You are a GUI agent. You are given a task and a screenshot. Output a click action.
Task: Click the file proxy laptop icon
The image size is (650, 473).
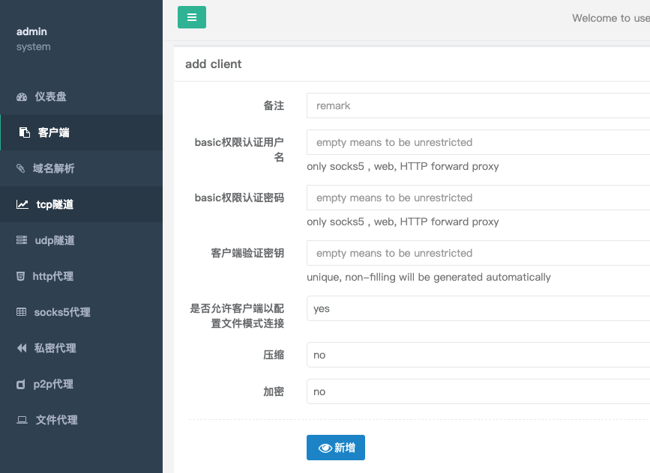coord(22,420)
